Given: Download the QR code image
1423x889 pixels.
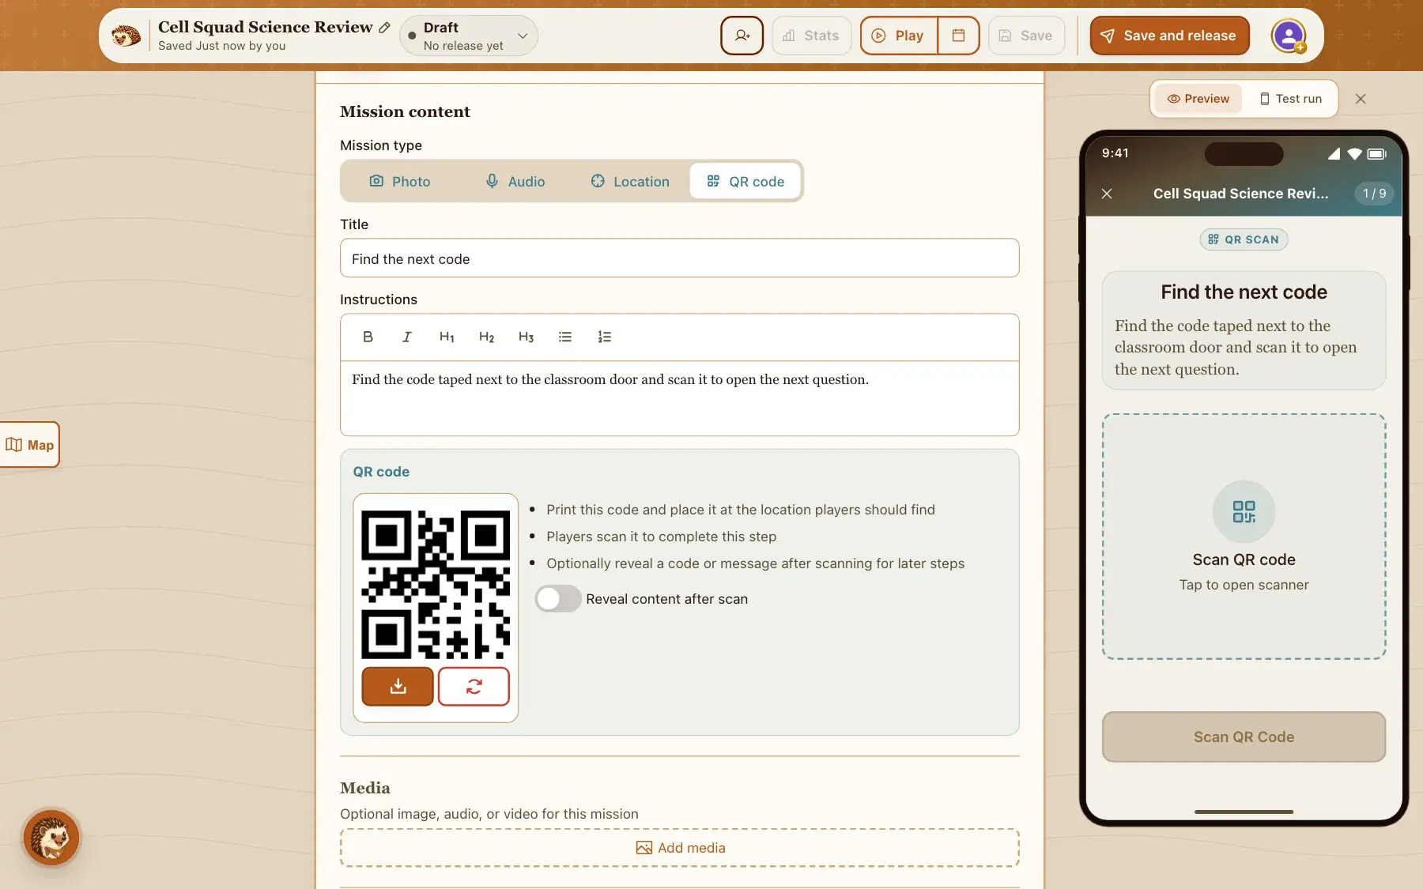Looking at the screenshot, I should 398,687.
